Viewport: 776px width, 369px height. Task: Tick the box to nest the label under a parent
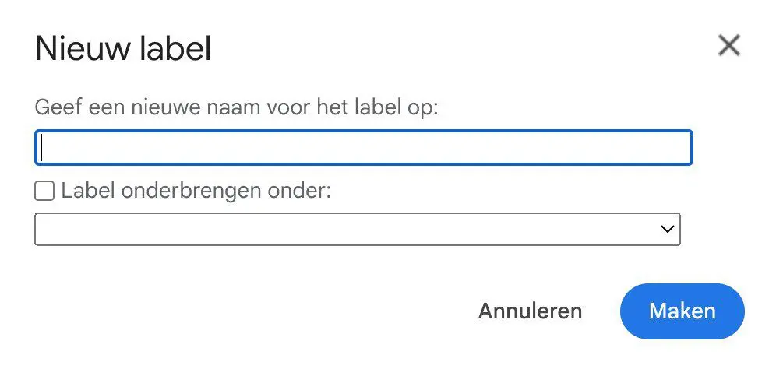pos(44,191)
